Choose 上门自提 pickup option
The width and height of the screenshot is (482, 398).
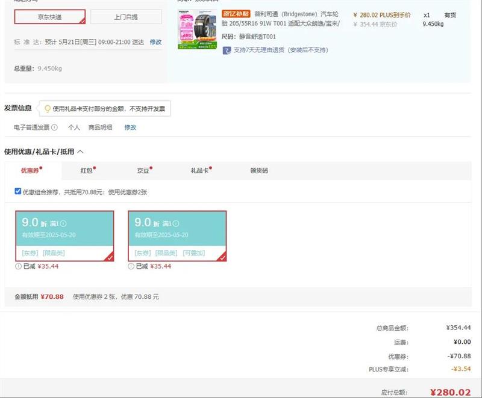[126, 17]
